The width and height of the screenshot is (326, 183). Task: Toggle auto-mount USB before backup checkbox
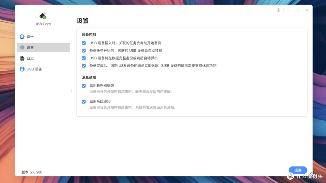click(x=84, y=51)
